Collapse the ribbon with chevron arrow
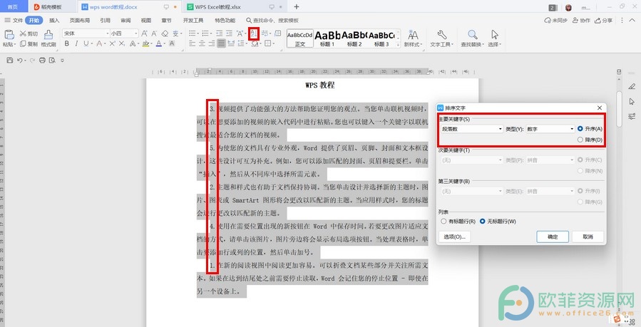Viewport: 641px width, 327px height. [x=631, y=21]
